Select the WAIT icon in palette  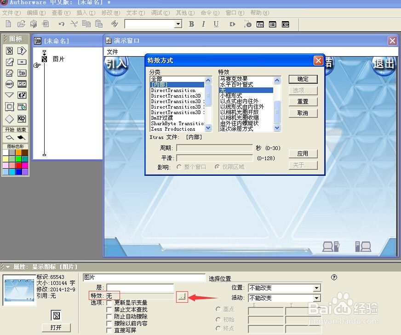(9, 84)
